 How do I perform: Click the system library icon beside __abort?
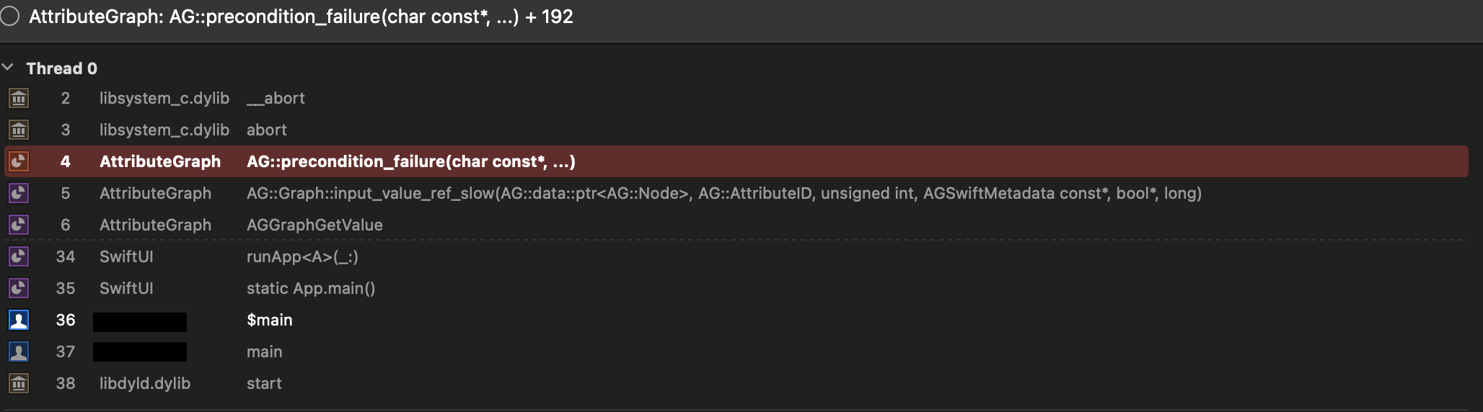coord(19,98)
